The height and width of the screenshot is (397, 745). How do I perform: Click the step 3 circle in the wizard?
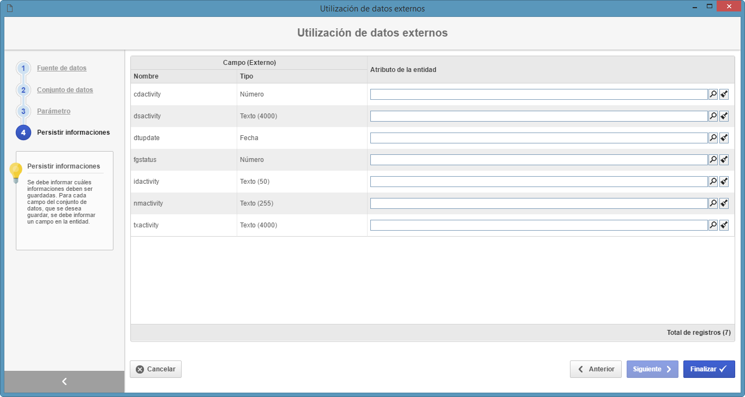[x=23, y=111]
